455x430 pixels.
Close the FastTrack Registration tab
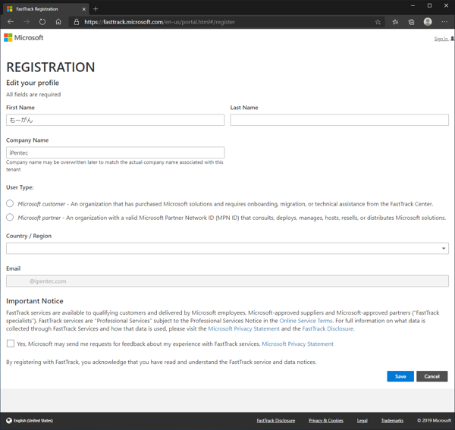coord(84,9)
